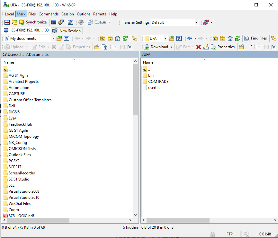Screen dimensions: 278x238
Task: Open the Preferences gear icon
Action: (x=81, y=22)
